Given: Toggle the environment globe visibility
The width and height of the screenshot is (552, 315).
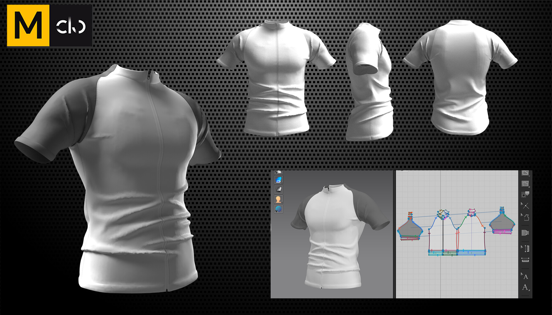Looking at the screenshot, I should point(278,208).
